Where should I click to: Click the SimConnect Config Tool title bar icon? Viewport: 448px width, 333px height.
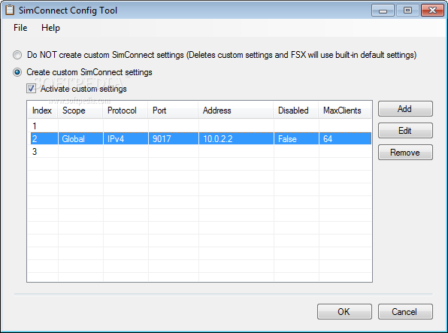(x=10, y=10)
